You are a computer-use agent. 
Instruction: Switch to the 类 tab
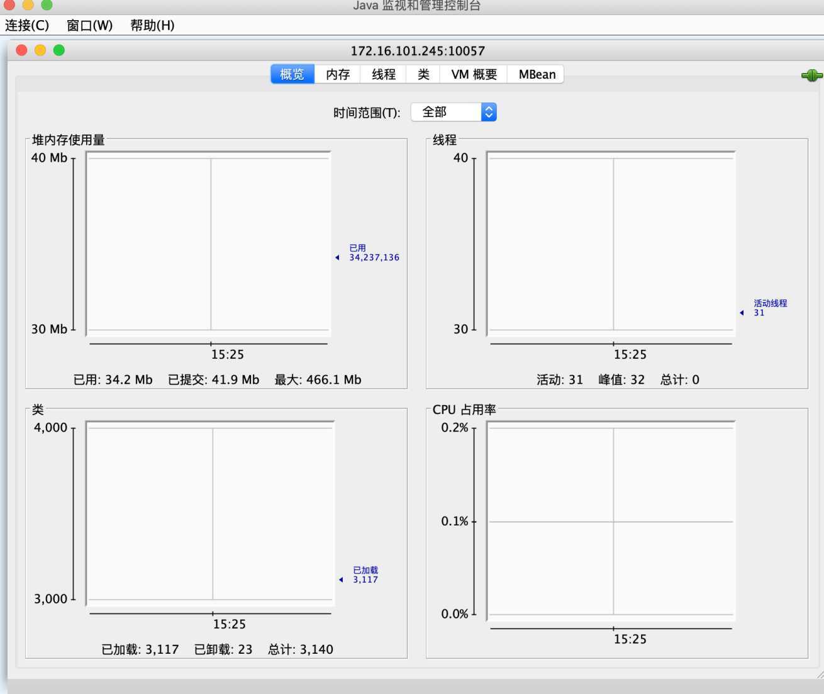coord(423,74)
